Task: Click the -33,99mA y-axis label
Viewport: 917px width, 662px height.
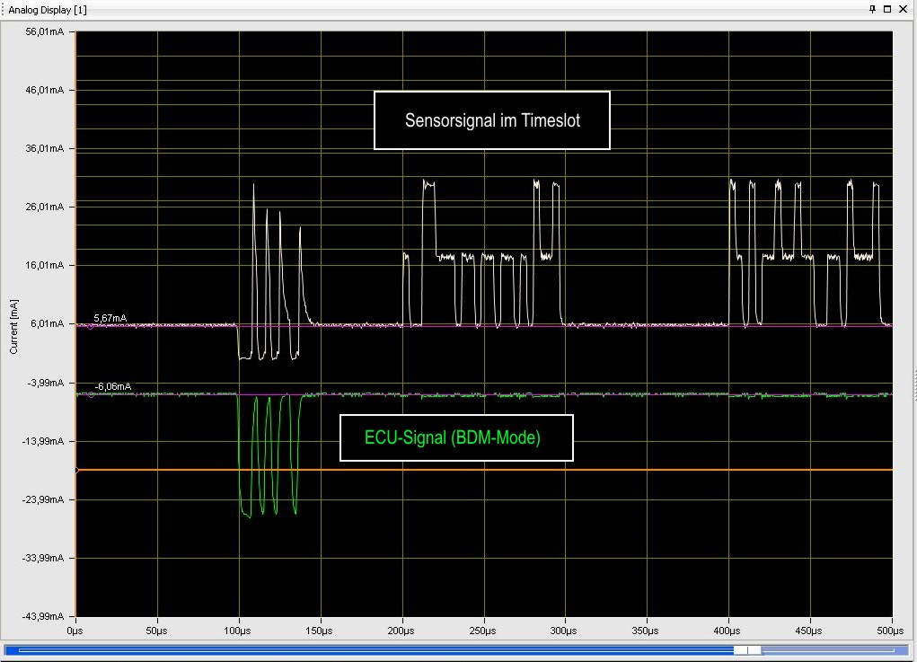Action: [x=43, y=558]
